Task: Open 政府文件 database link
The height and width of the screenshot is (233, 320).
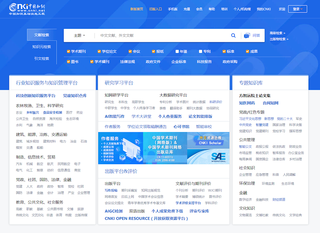Action: [x=153, y=62]
